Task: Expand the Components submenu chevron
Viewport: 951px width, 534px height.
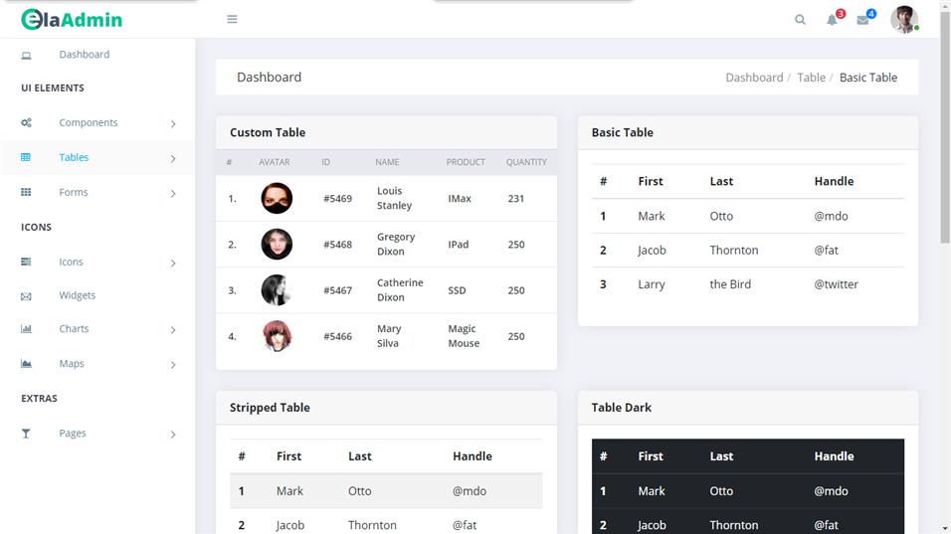Action: pos(173,124)
